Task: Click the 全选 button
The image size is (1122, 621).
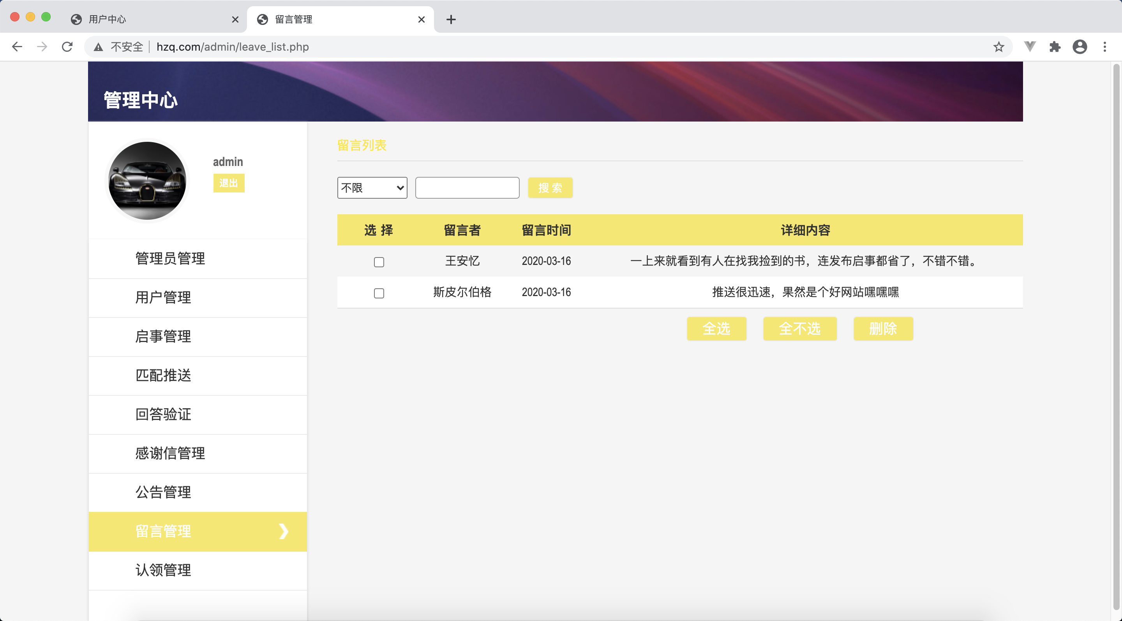Action: click(716, 328)
